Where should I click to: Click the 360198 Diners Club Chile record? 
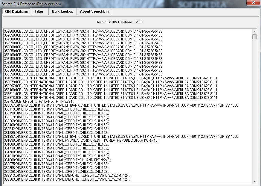click(x=57, y=113)
